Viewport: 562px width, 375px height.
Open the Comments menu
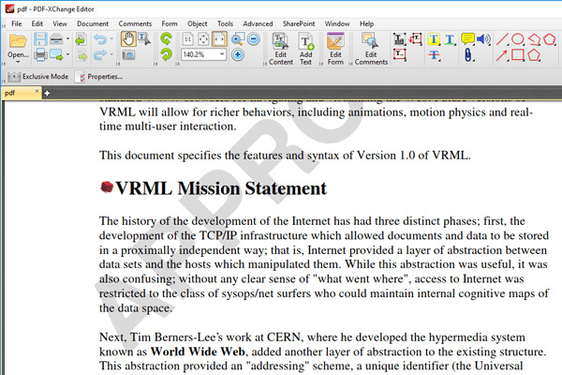point(135,23)
